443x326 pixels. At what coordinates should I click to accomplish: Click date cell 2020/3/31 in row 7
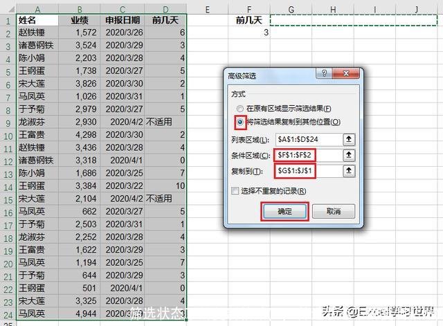click(x=122, y=96)
